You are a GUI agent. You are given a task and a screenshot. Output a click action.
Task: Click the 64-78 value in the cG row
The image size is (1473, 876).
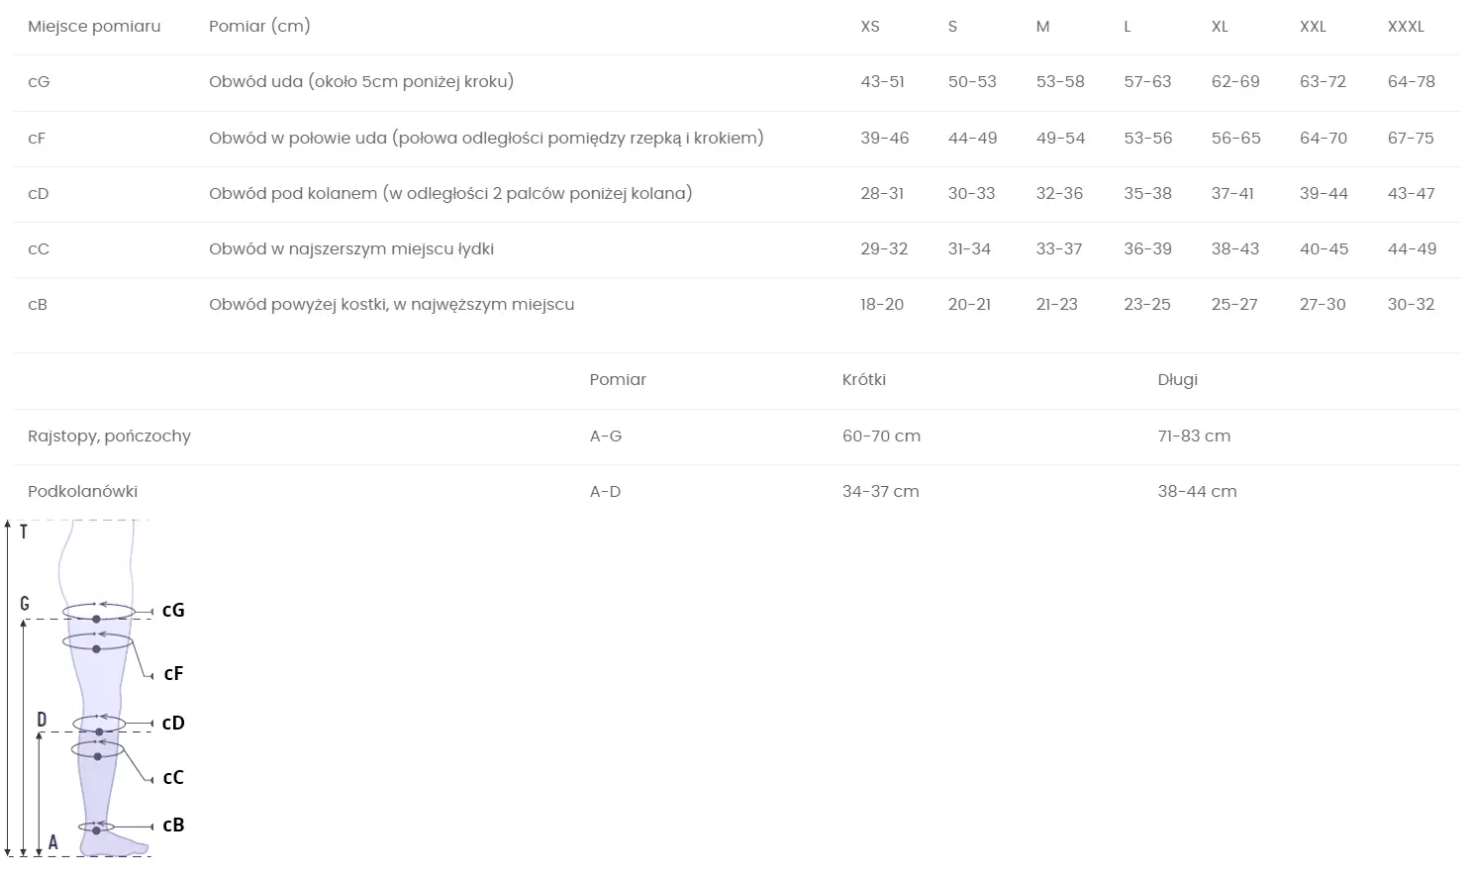1411,82
